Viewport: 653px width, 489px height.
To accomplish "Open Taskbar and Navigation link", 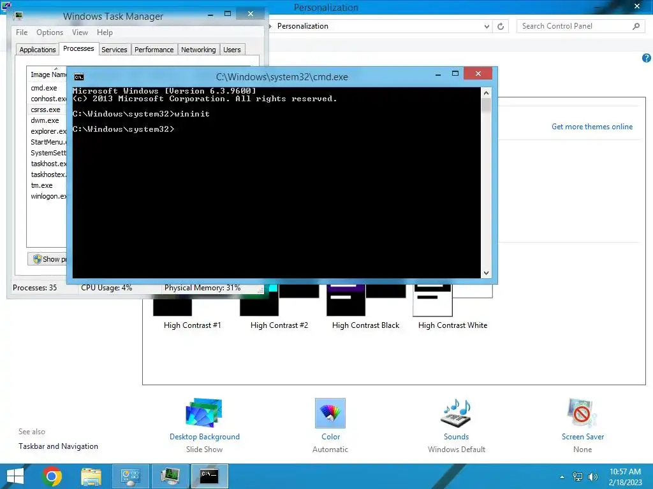I will 58,446.
